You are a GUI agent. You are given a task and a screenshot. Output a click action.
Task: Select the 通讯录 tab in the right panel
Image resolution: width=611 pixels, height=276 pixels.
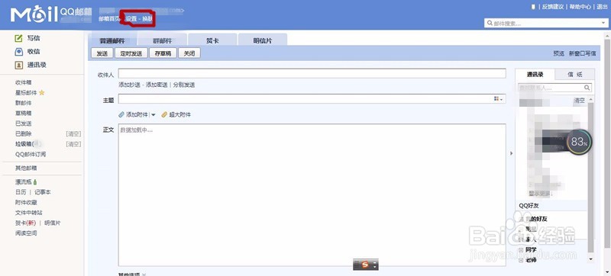[x=535, y=75]
